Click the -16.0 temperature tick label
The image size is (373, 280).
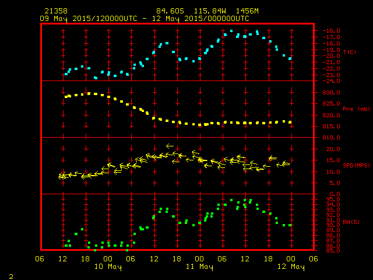point(331,31)
